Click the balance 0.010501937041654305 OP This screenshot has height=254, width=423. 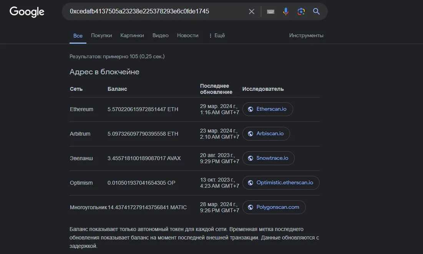tap(141, 183)
